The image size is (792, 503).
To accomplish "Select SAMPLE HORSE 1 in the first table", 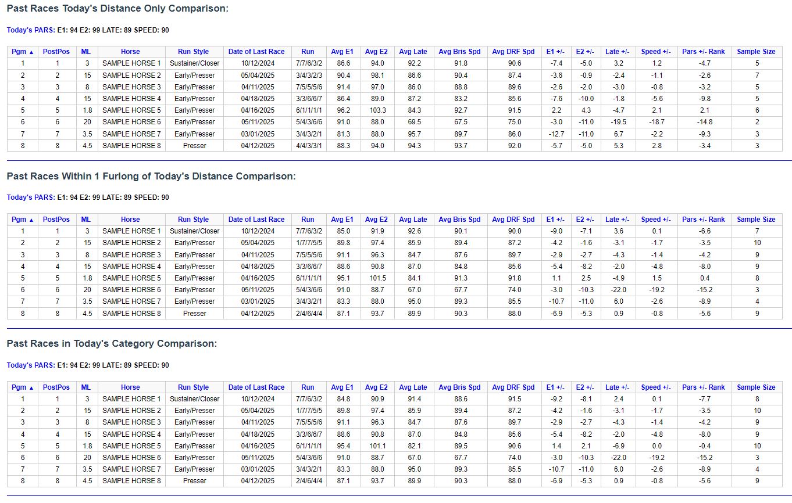I will pos(130,63).
